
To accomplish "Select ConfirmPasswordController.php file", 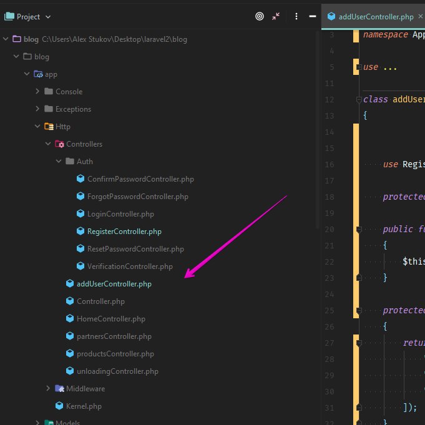I will (140, 179).
